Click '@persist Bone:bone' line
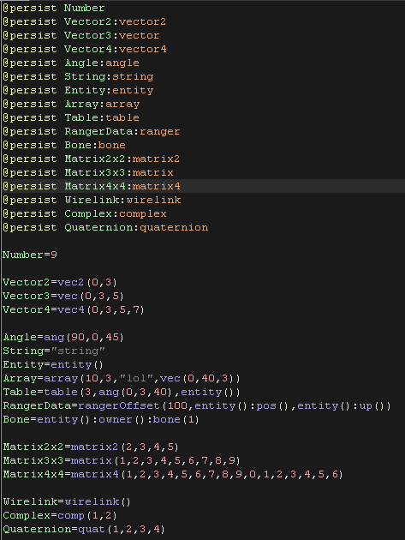The height and width of the screenshot is (540, 405). point(64,145)
